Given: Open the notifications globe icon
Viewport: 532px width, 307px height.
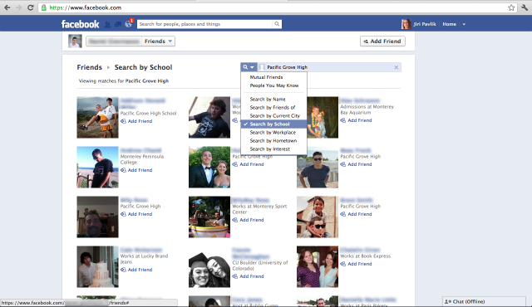Looking at the screenshot, I should click(128, 24).
